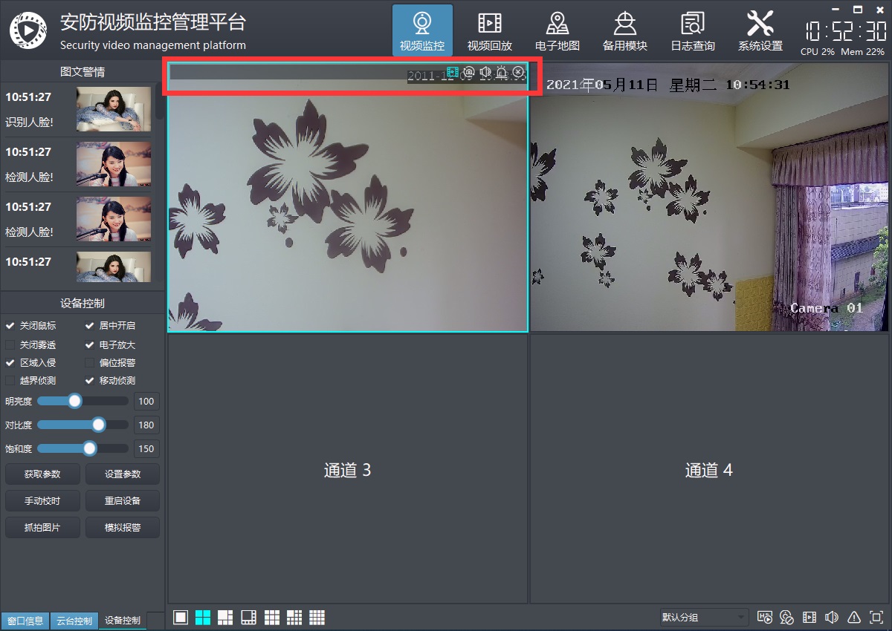The height and width of the screenshot is (631, 892).
Task: Enable the 偏位报警 checkbox
Action: (x=90, y=363)
